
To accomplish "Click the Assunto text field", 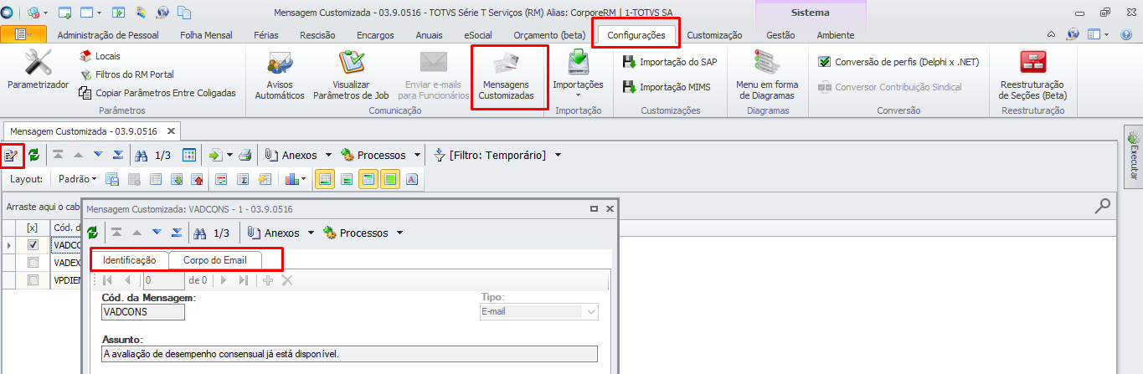I will 349,354.
